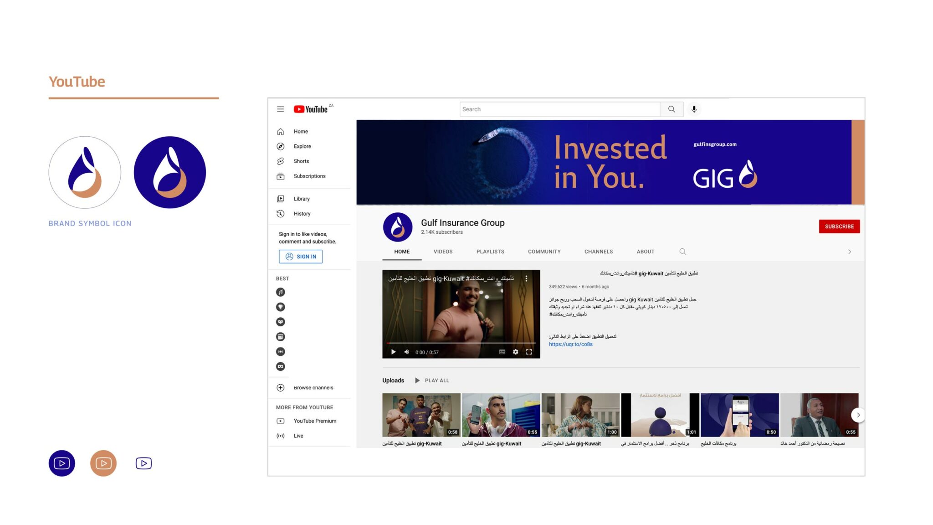933x525 pixels.
Task: Open the uqr.to download link
Action: click(x=570, y=345)
